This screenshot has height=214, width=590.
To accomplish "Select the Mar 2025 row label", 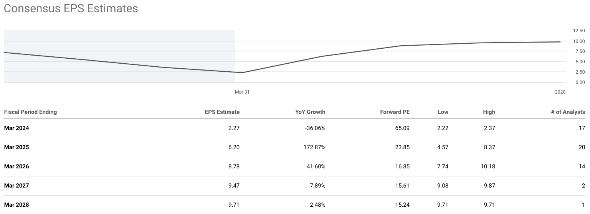I will point(17,147).
